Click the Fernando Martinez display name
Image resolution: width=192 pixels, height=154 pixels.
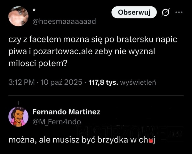tap(66, 112)
